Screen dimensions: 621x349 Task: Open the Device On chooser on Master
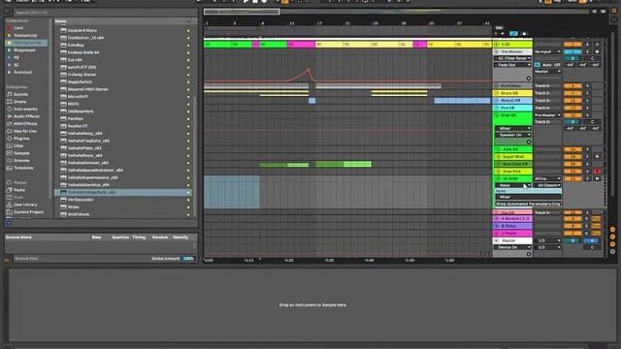[x=513, y=247]
